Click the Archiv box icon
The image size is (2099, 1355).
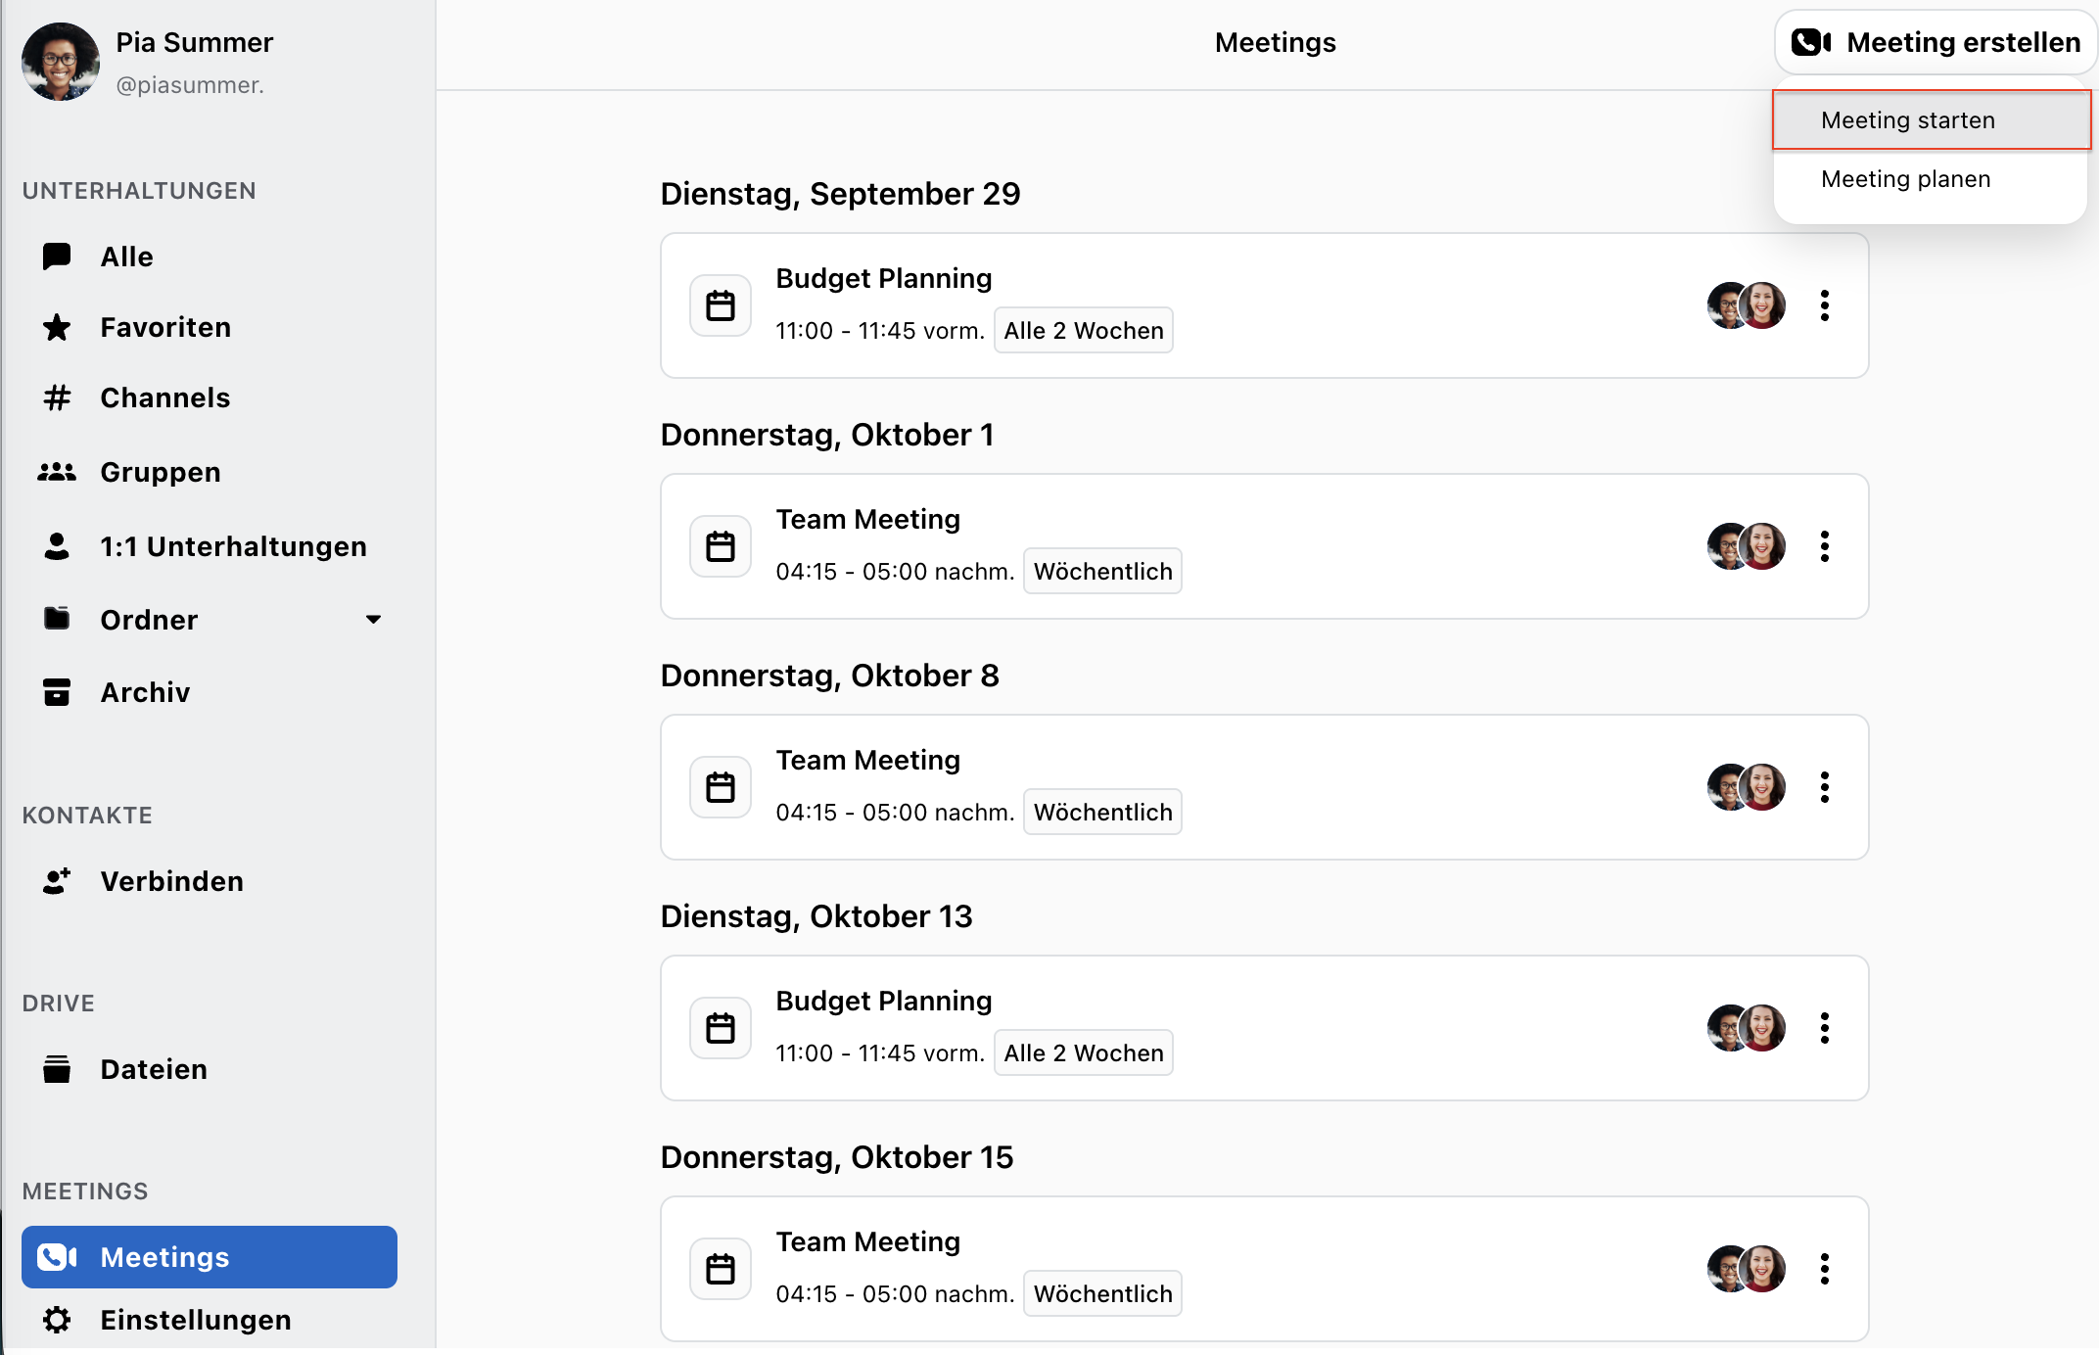[57, 692]
